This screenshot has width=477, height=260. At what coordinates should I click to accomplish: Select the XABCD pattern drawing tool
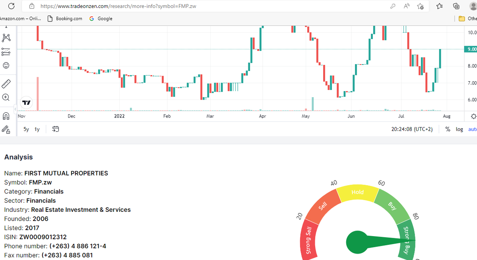[x=6, y=37]
